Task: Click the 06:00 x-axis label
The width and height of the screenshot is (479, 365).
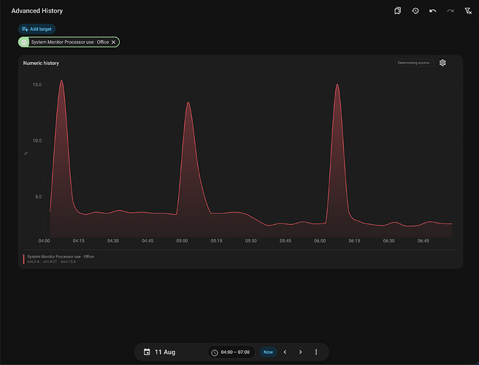Action: pyautogui.click(x=320, y=241)
